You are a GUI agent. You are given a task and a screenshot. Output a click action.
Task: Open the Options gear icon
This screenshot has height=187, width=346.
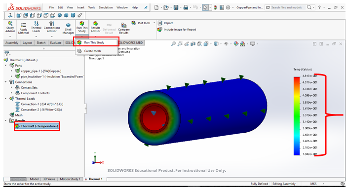[x=228, y=7]
